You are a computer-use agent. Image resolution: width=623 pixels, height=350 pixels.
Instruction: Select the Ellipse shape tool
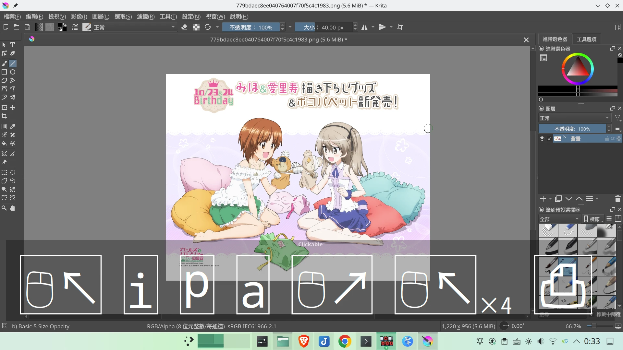(13, 72)
